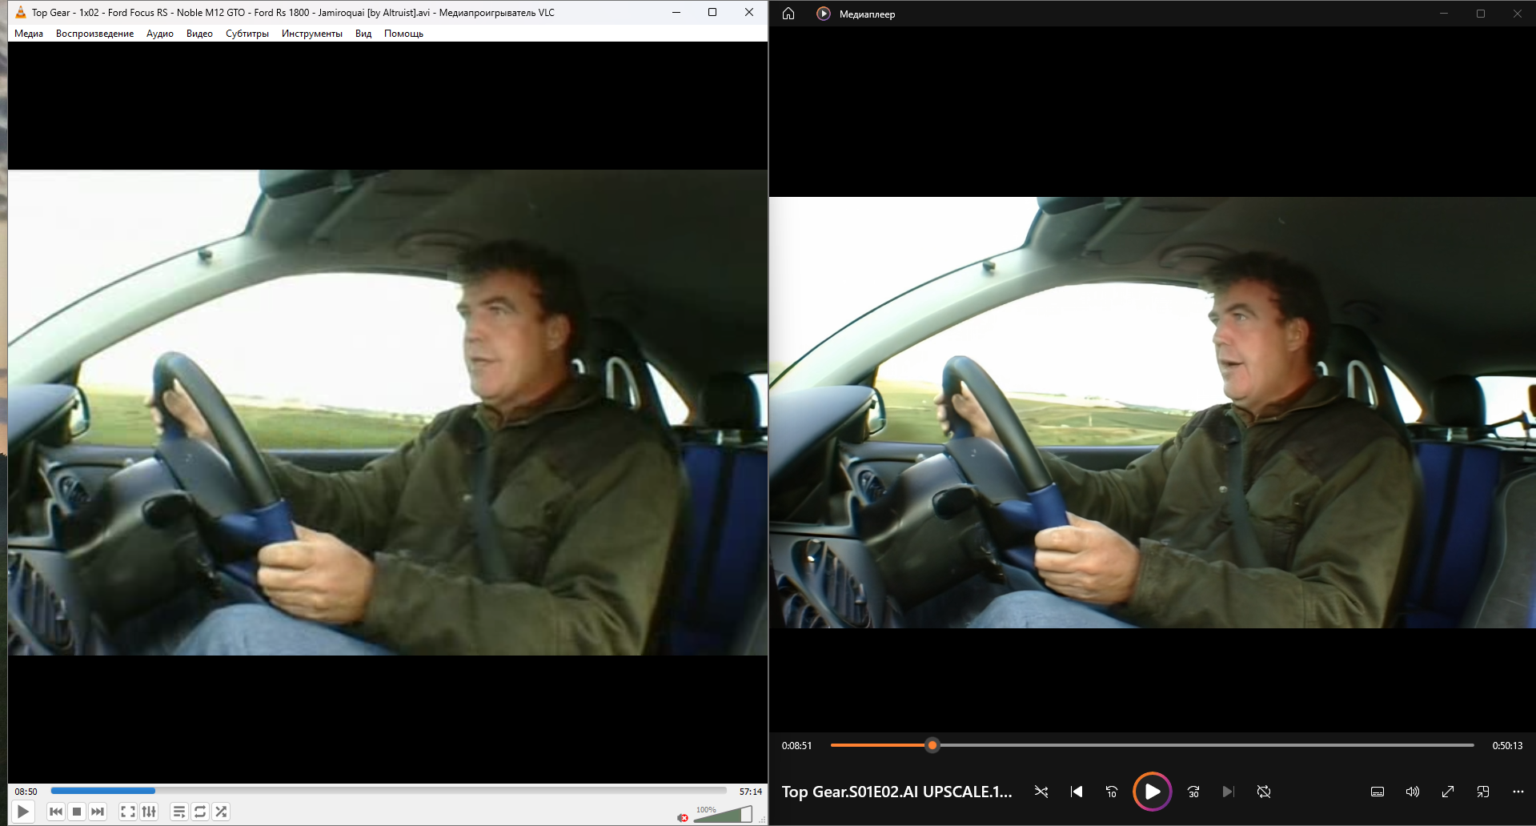Click Top Gear.S01E02.AI UPSCALE title

pos(897,792)
